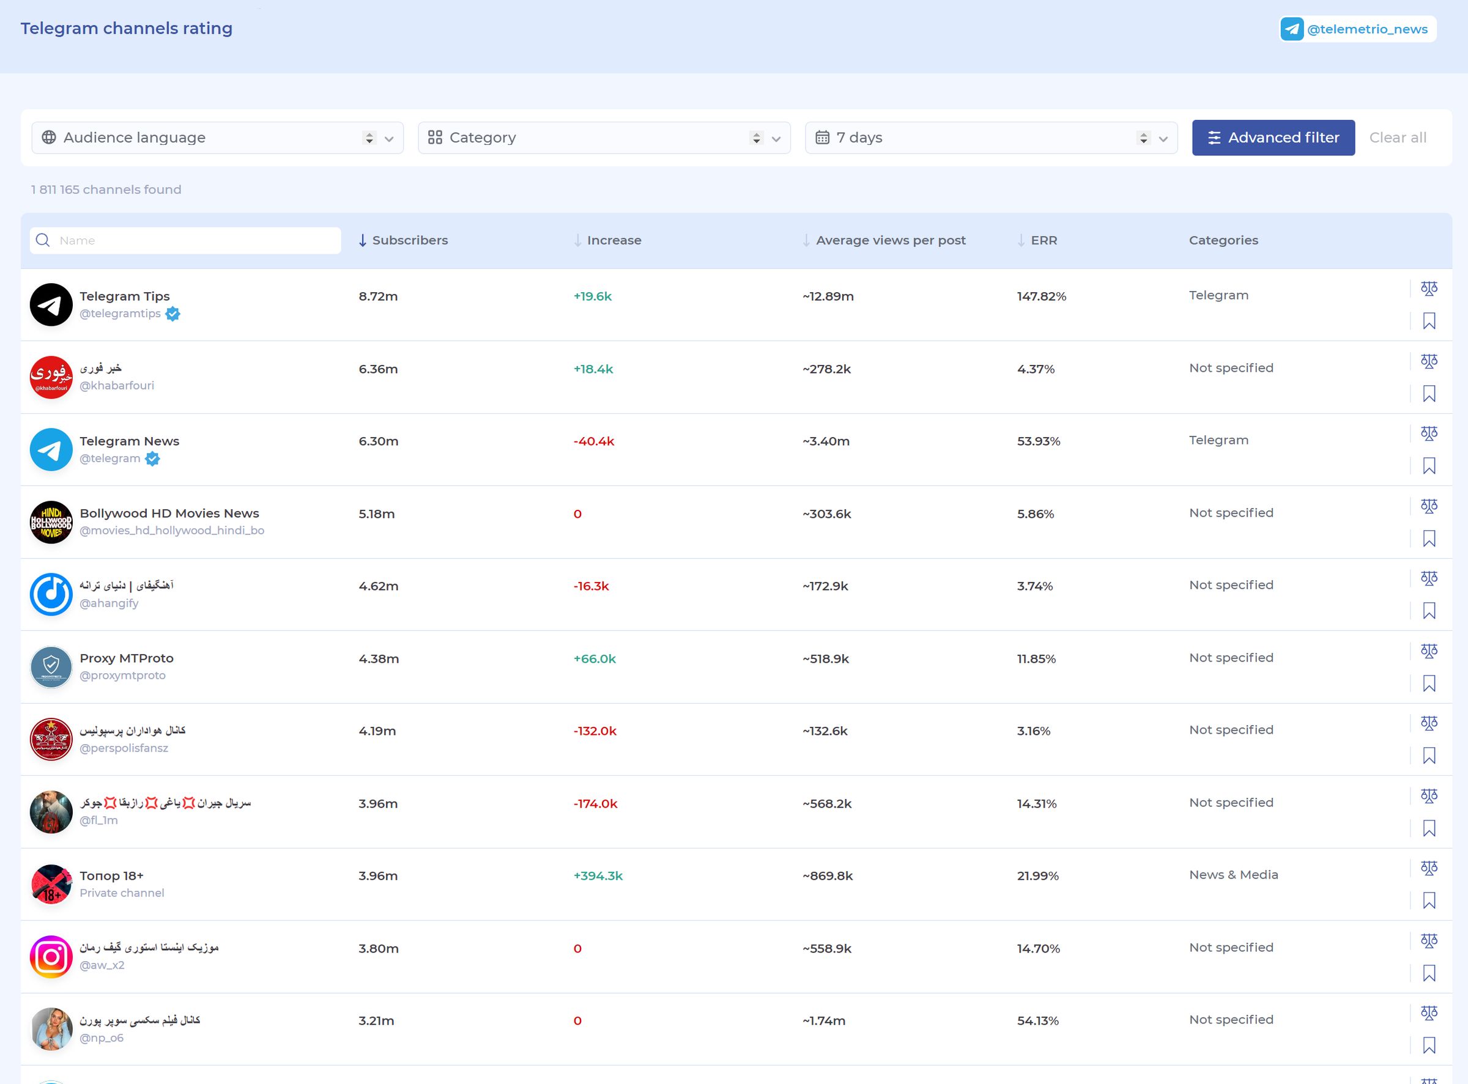Compare the @ahangify channel

[1429, 578]
